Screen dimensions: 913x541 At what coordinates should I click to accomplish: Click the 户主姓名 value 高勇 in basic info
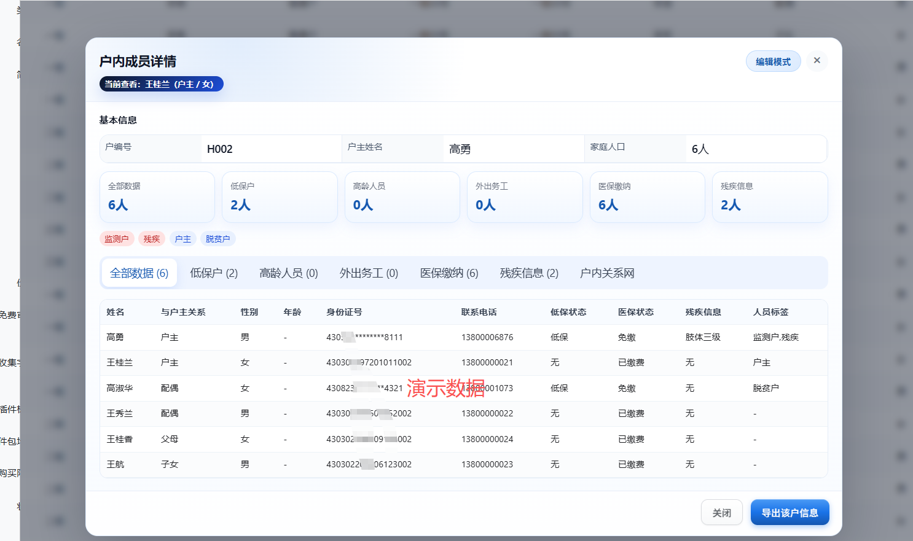(460, 149)
